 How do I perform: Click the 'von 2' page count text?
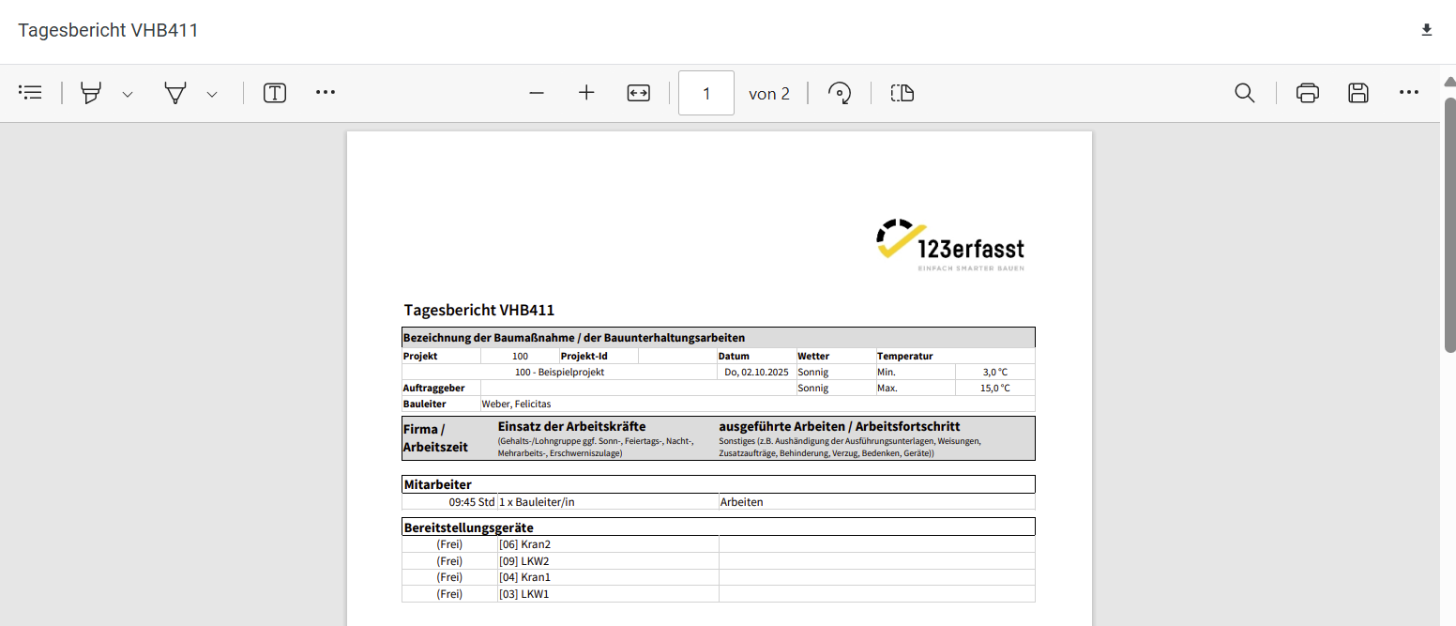tap(769, 93)
